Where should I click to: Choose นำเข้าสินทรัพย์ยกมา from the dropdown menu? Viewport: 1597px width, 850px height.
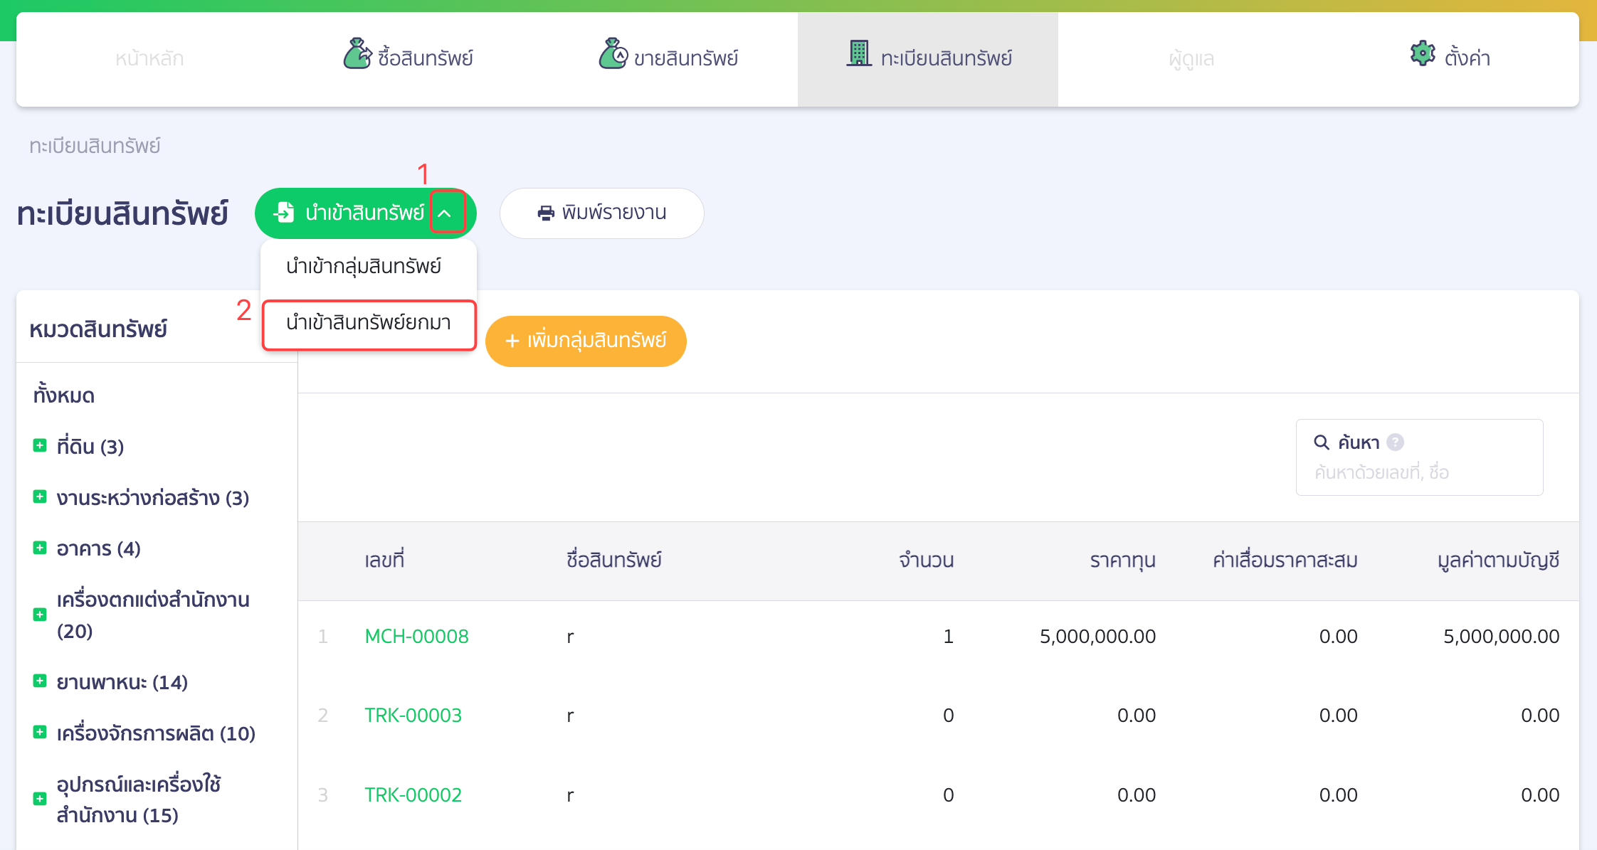click(369, 324)
